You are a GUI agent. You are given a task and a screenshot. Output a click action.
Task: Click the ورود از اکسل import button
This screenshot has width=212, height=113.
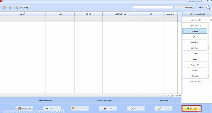(22, 7)
